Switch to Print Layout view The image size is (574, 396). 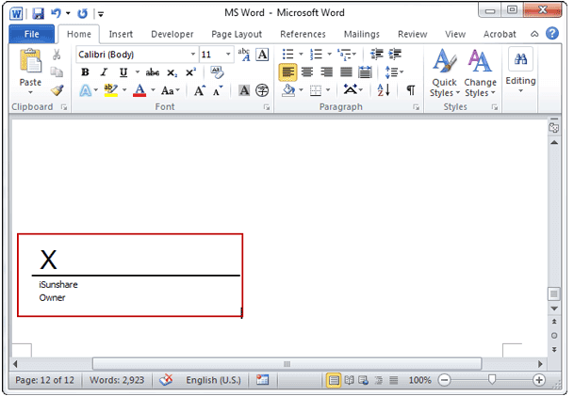click(x=333, y=380)
